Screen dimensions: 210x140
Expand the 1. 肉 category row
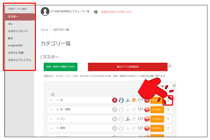[x=51, y=100]
